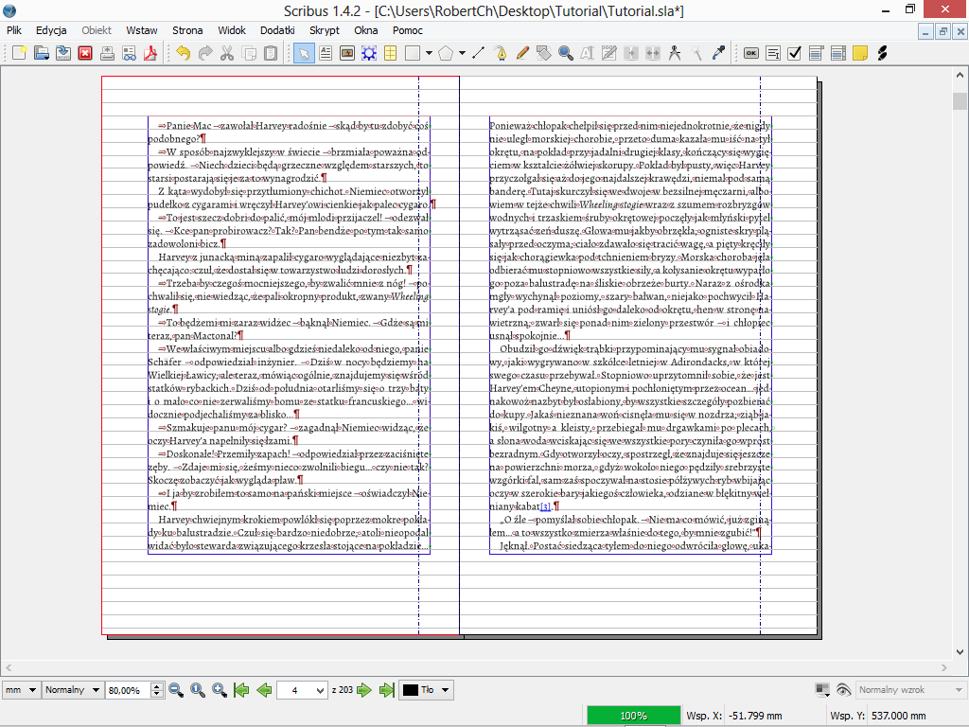Open the Skrypt menu
969x727 pixels.
click(324, 30)
